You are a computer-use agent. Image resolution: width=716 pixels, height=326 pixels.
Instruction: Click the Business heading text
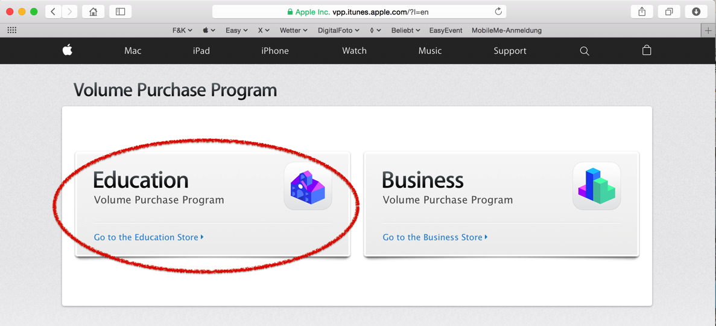[x=423, y=180]
